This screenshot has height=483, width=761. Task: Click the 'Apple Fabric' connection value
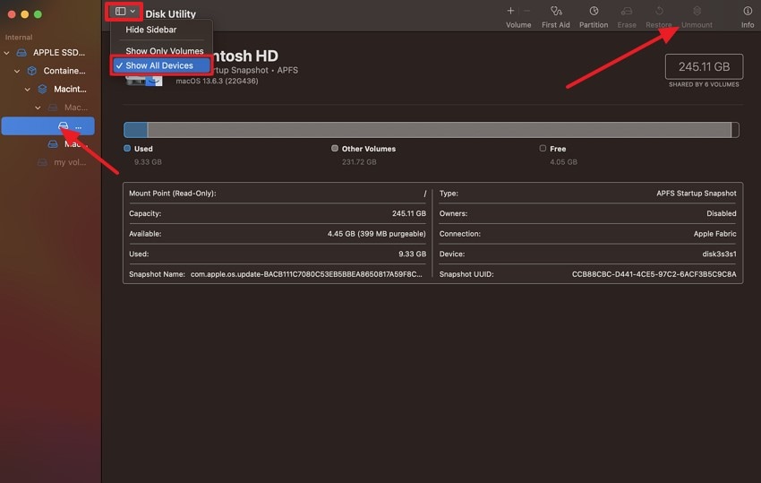714,234
